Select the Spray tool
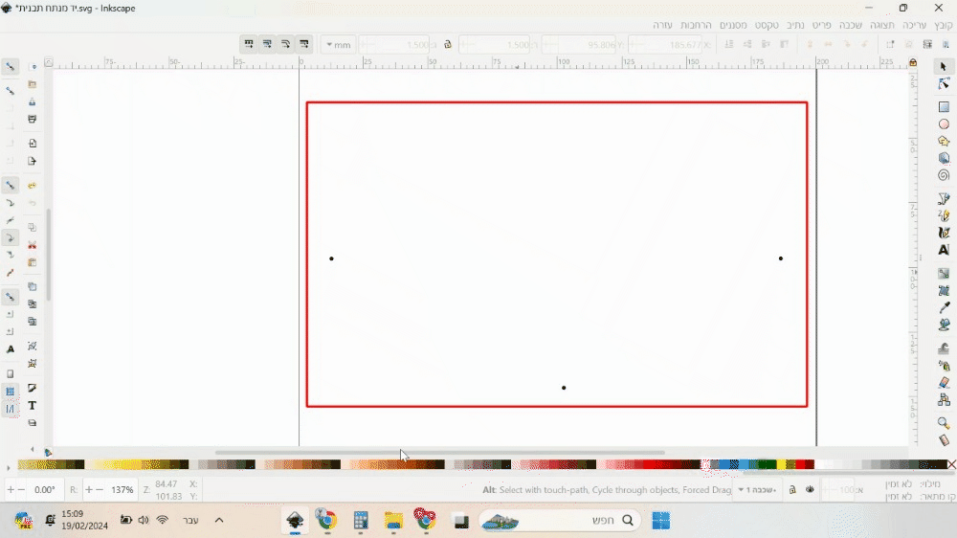957x538 pixels. pyautogui.click(x=944, y=366)
